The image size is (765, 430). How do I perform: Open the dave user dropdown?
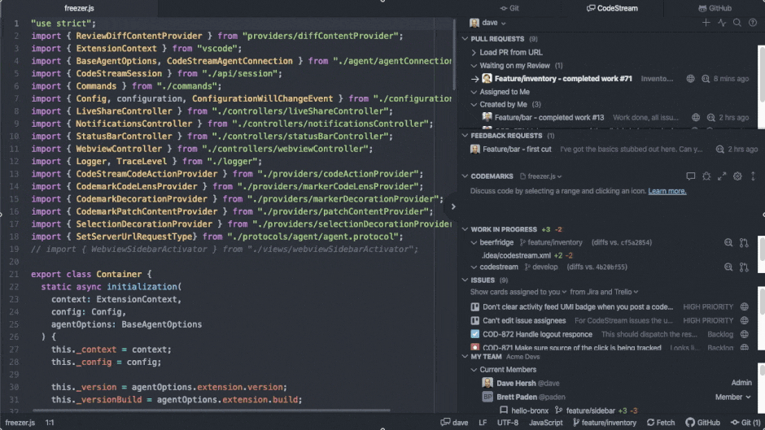pos(494,23)
